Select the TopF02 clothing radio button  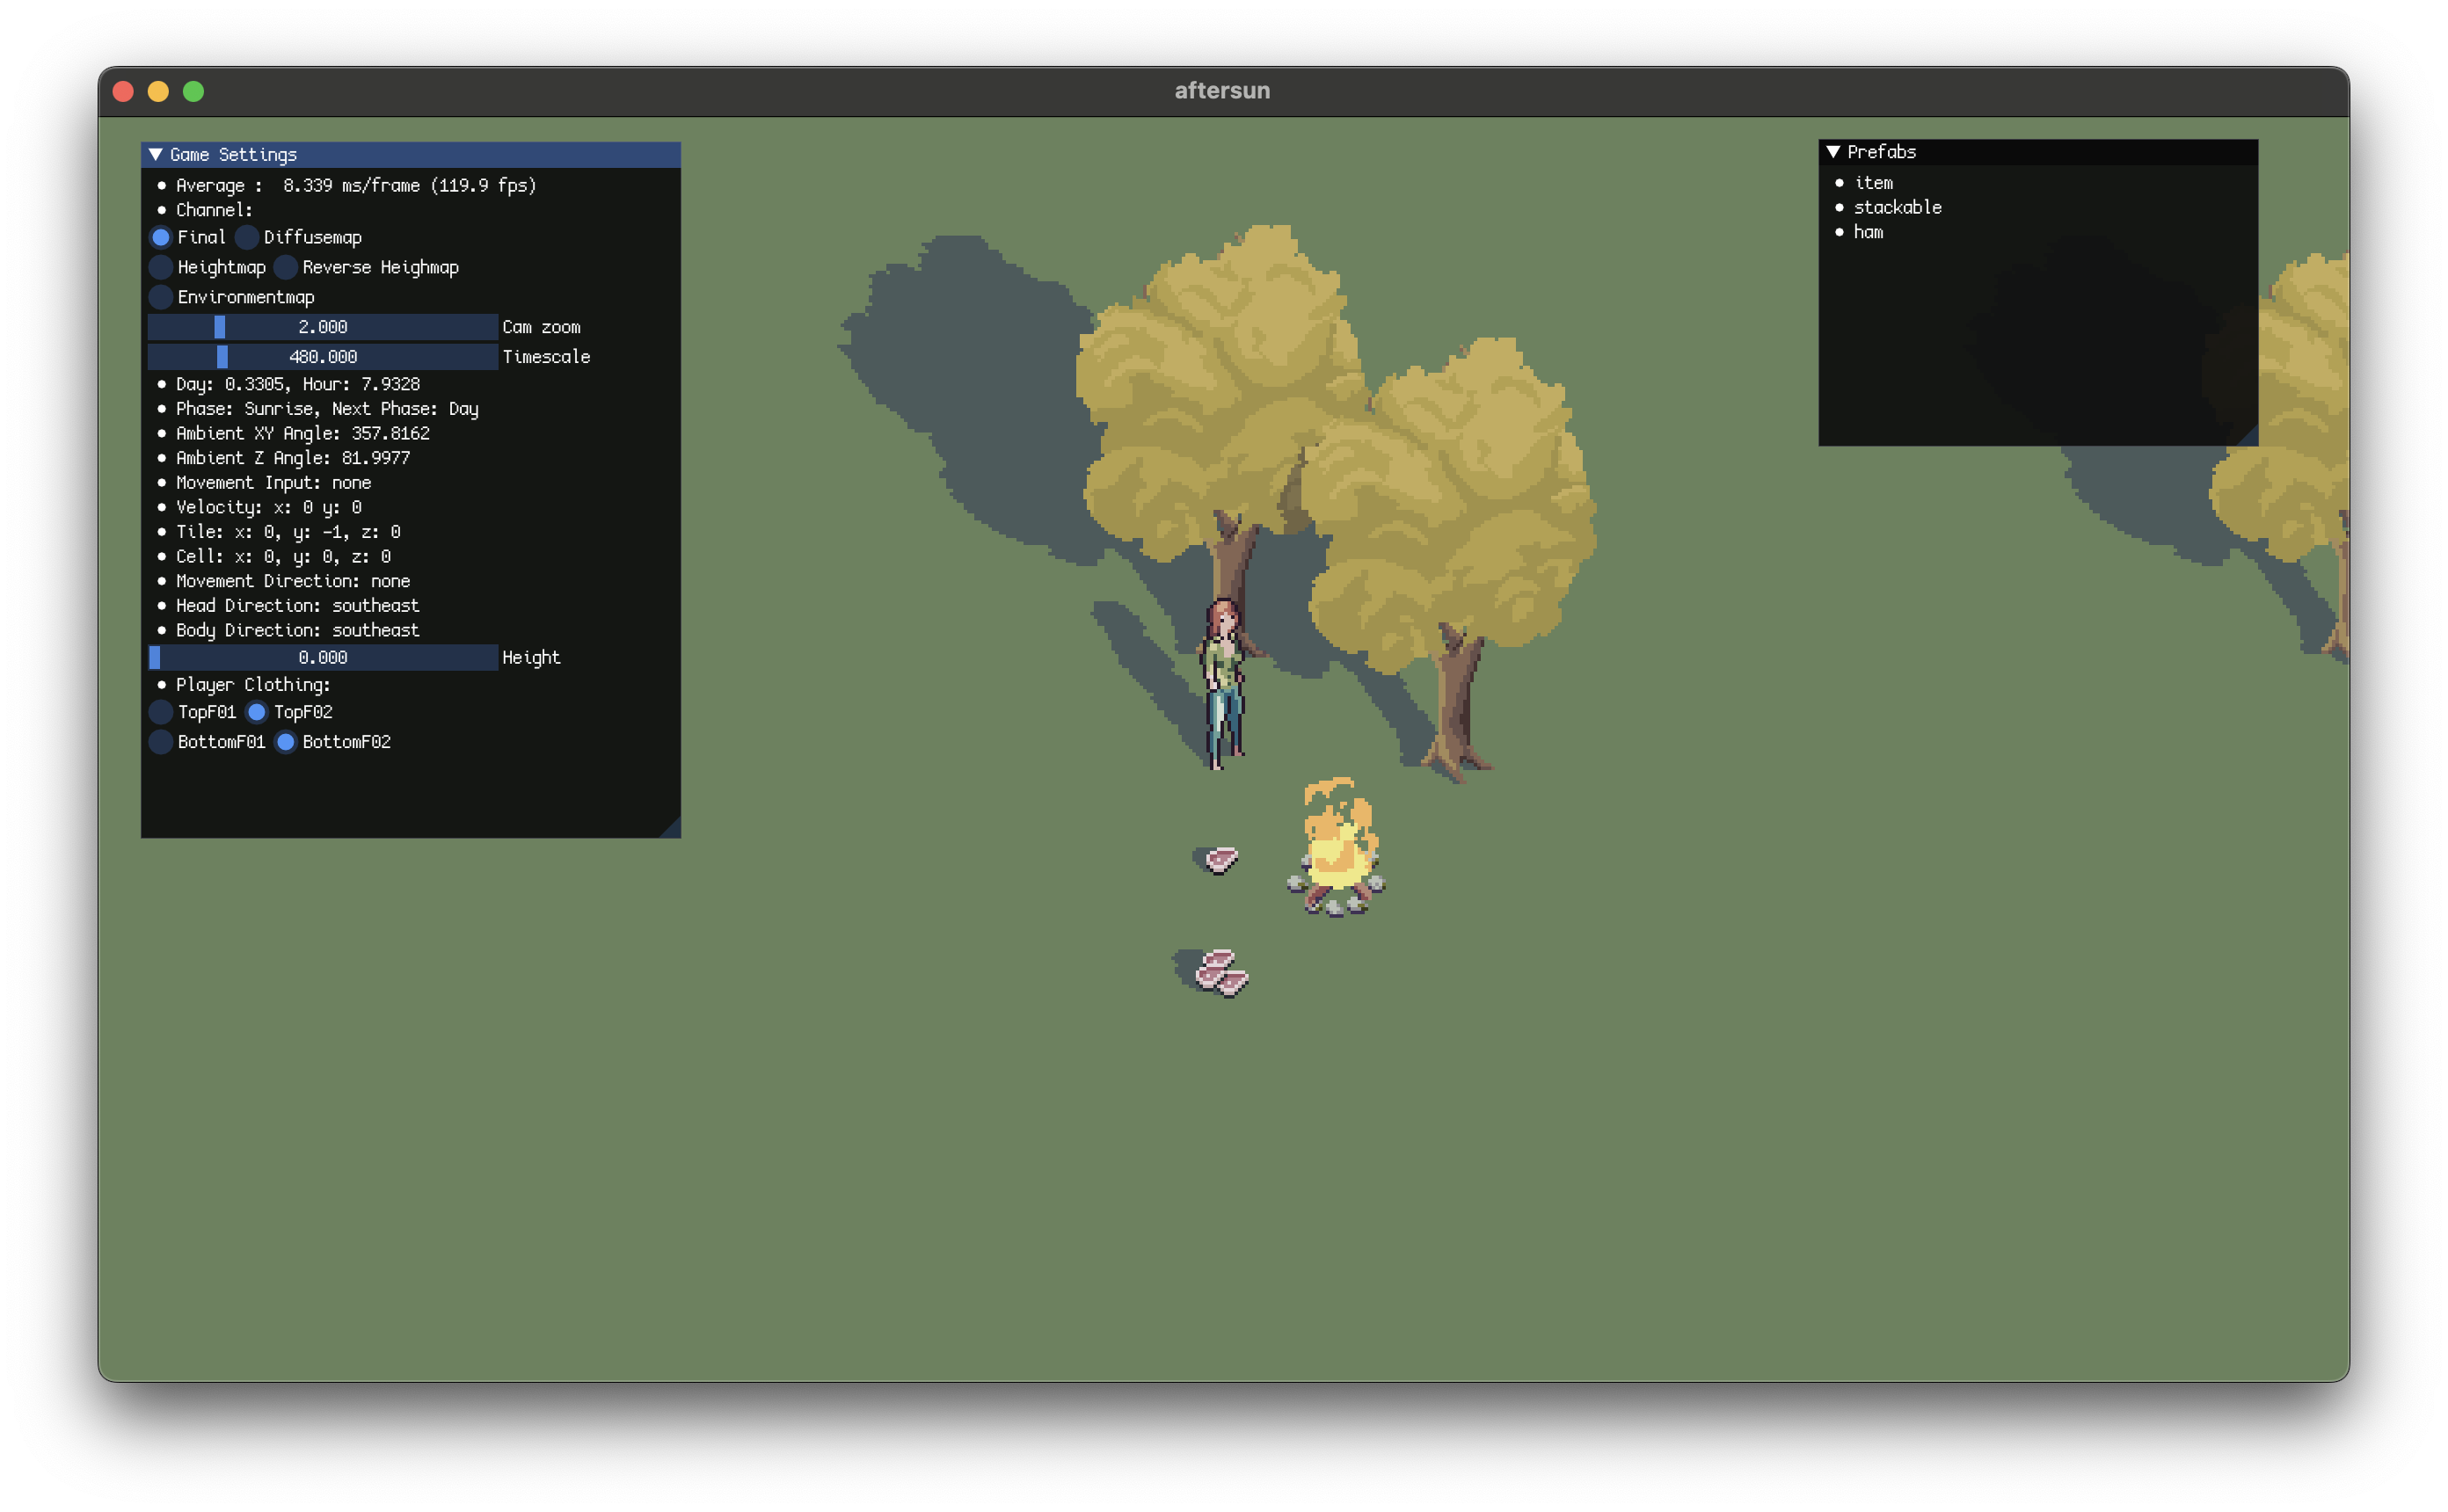click(x=253, y=711)
